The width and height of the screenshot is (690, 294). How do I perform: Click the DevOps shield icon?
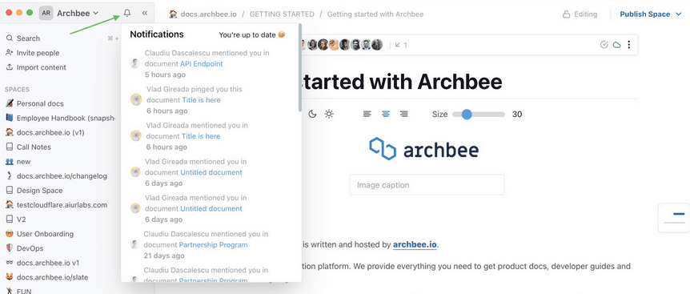[10, 248]
